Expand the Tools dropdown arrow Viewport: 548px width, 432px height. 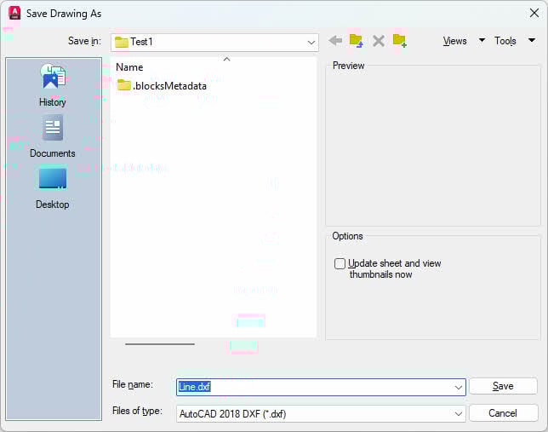[x=532, y=40]
